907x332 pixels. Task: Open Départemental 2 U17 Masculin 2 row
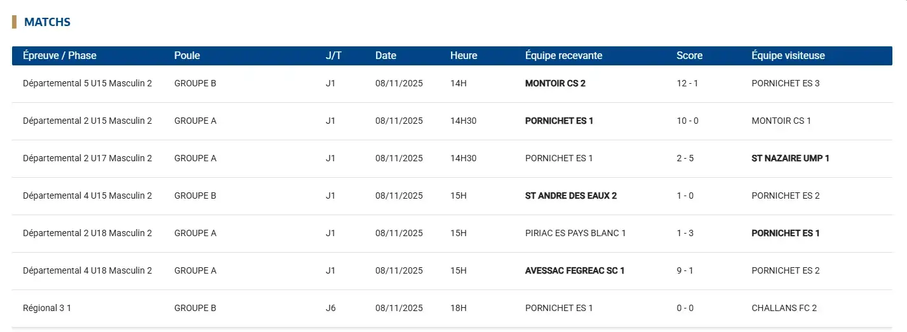click(87, 158)
